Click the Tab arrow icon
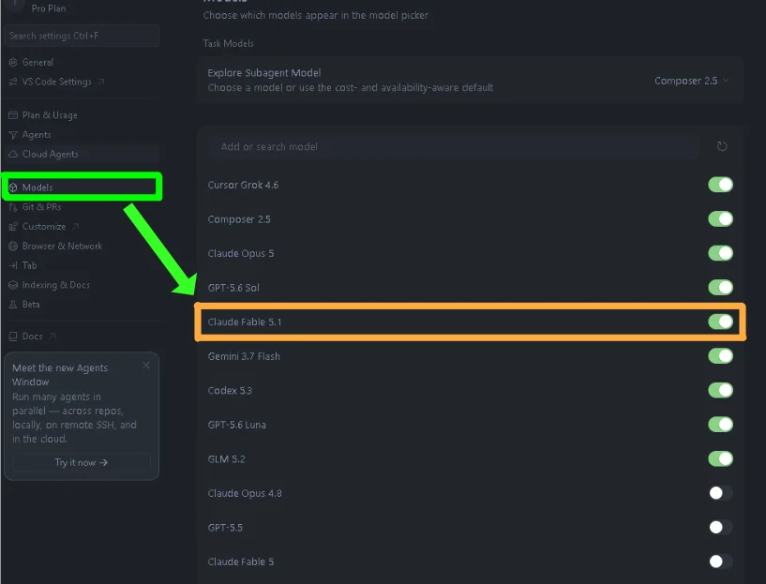766x584 pixels. [x=13, y=265]
